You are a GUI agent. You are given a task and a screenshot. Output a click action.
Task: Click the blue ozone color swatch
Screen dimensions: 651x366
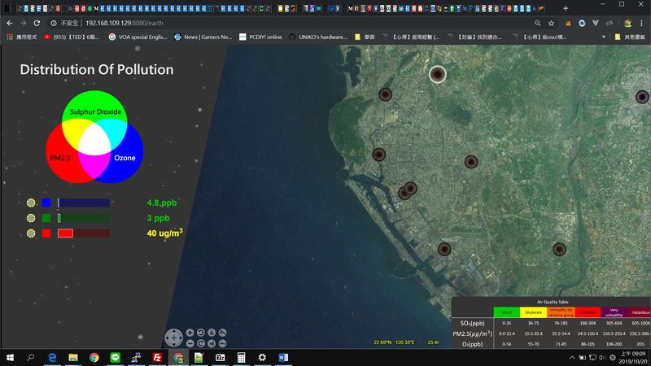(46, 203)
